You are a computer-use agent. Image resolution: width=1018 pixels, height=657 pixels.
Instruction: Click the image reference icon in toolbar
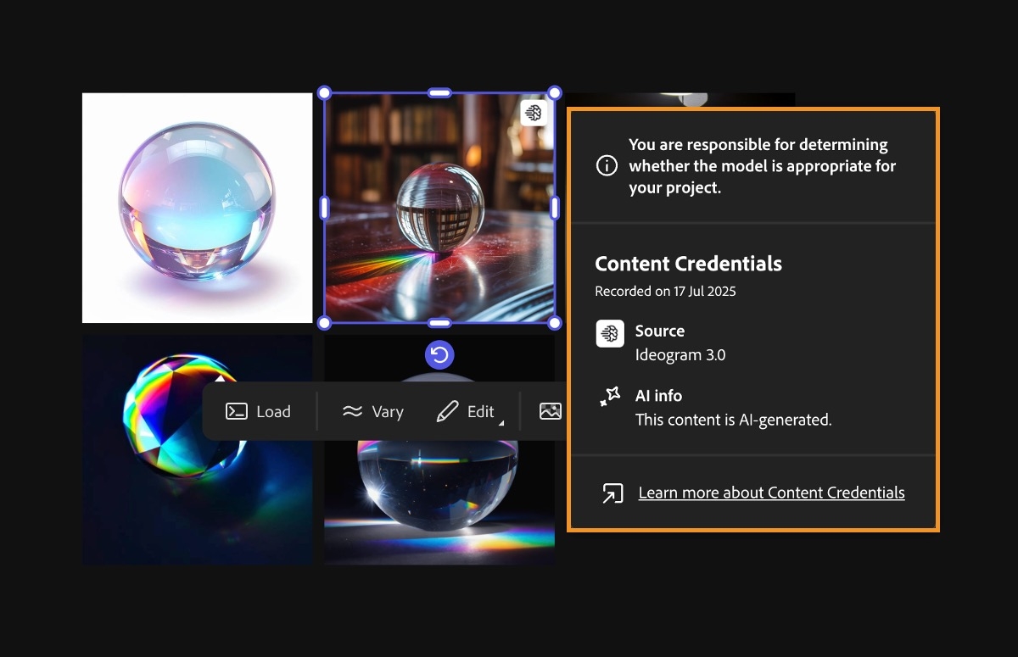(x=551, y=411)
